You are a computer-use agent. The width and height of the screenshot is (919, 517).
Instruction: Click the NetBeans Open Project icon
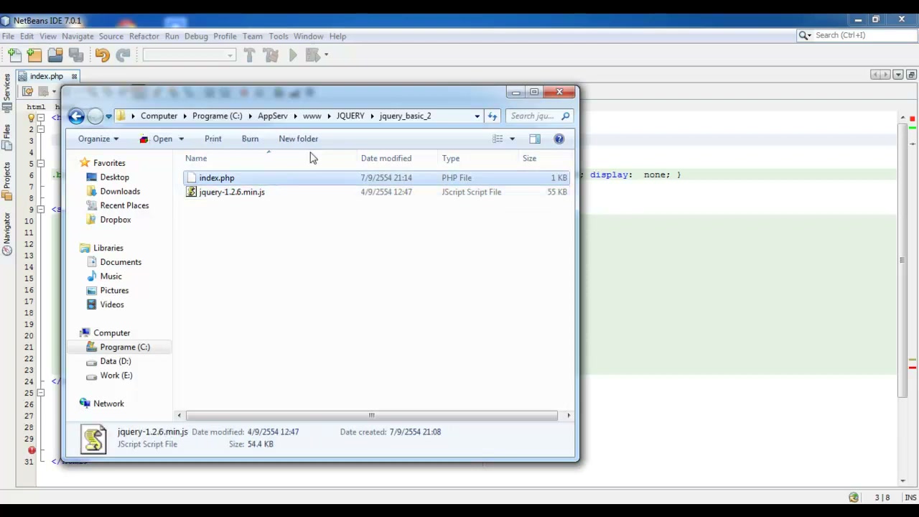coord(55,55)
